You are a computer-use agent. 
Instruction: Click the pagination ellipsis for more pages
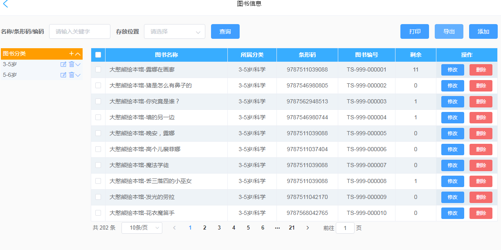click(277, 228)
